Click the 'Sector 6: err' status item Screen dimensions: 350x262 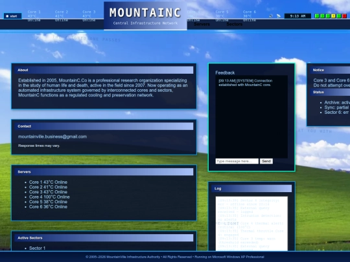(336, 113)
